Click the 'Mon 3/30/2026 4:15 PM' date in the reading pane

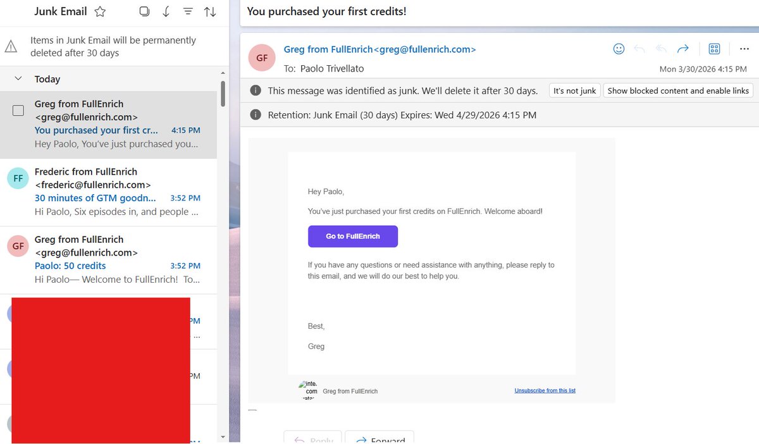[703, 69]
